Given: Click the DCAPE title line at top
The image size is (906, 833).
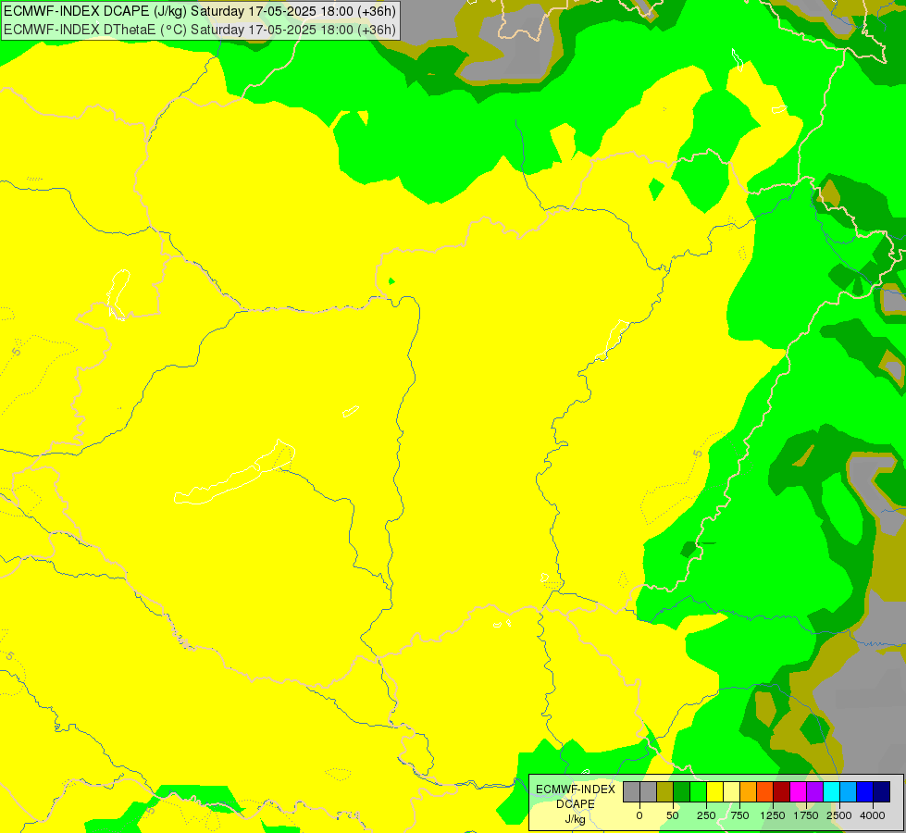Looking at the screenshot, I should pos(200,11).
